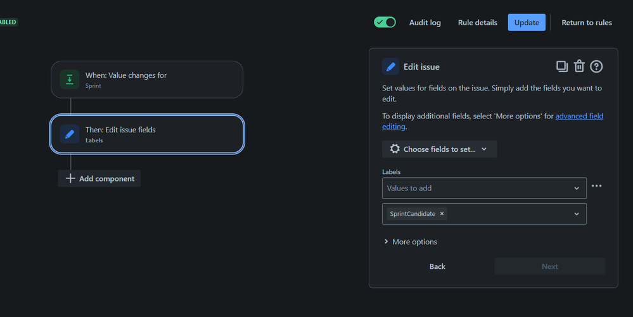Add a new component to the rule
The height and width of the screenshot is (317, 633).
point(99,178)
